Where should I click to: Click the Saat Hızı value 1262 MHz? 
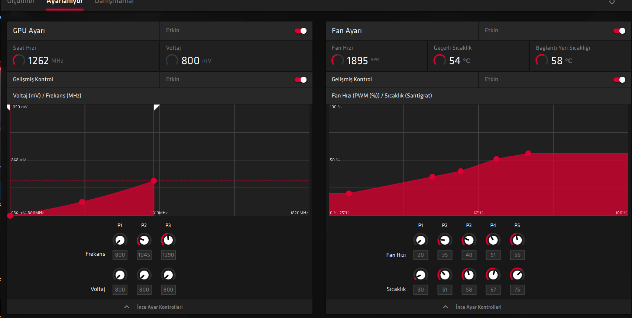(46, 60)
